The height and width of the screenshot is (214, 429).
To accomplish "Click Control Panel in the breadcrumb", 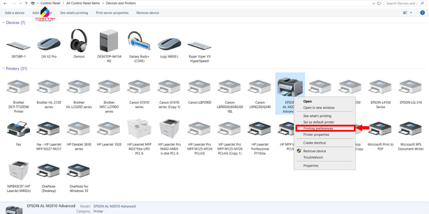I will 51,3.
